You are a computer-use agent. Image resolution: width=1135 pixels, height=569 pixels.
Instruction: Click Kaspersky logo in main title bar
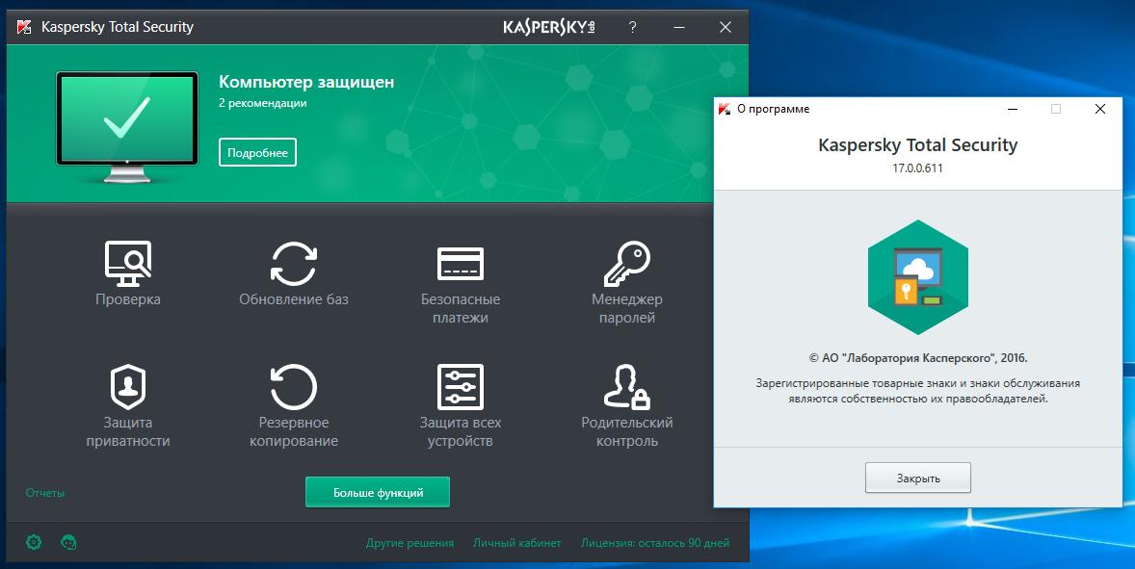point(549,28)
